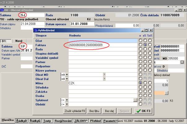Click the Splatnost date picker ellipsis button

point(135,100)
